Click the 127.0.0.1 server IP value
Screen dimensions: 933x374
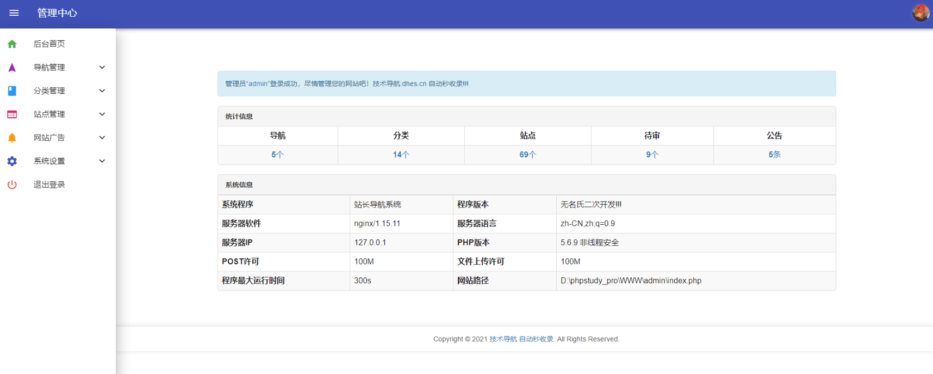(370, 243)
